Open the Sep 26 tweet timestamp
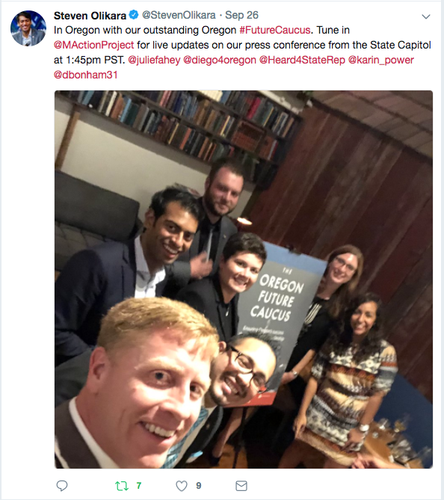Image resolution: width=444 pixels, height=500 pixels. (x=241, y=15)
